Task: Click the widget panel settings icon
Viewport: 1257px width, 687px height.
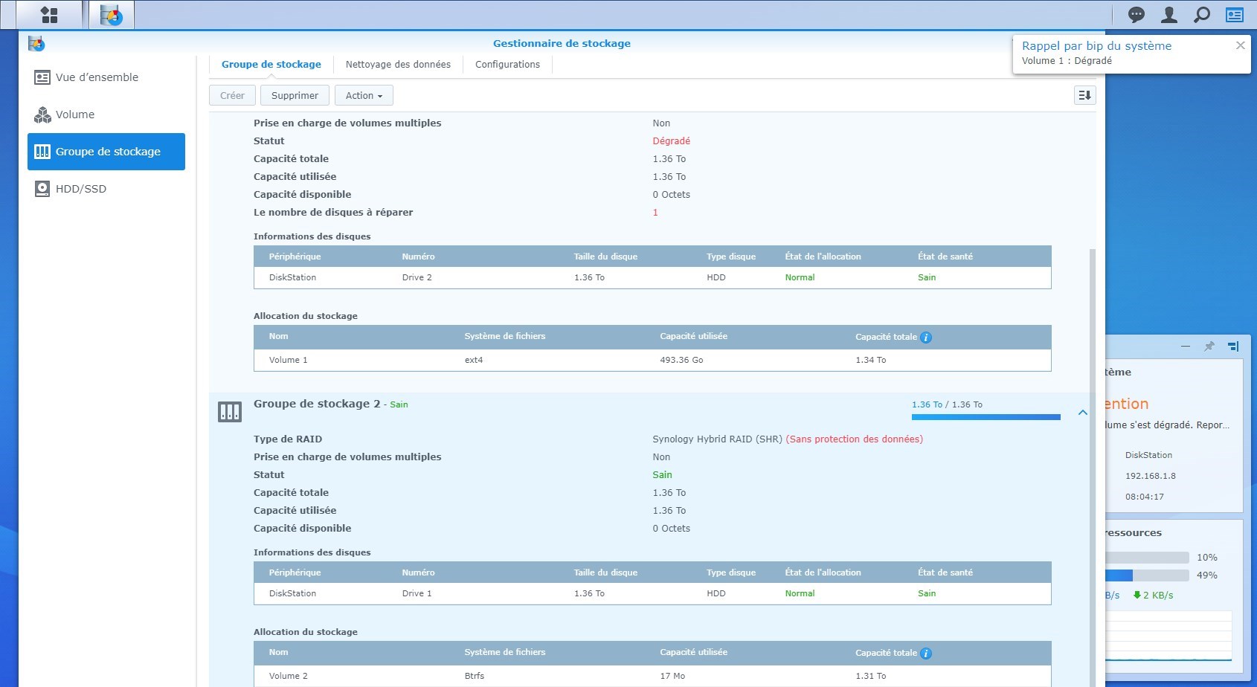Action: point(1233,346)
